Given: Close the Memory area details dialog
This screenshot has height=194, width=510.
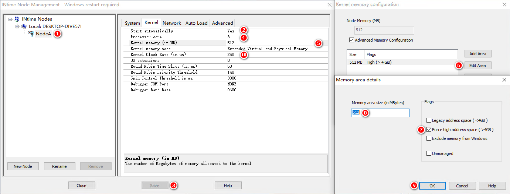Looking at the screenshot, I should coord(504,80).
